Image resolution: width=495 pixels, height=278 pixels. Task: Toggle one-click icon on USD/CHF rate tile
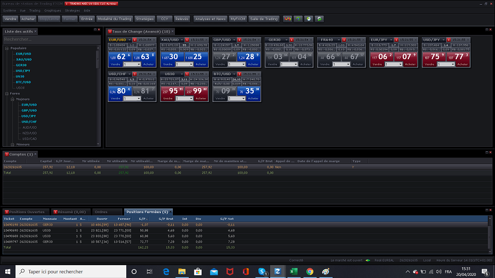point(135,74)
